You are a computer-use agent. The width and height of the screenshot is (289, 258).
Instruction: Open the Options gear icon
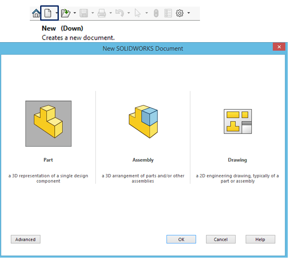click(180, 13)
